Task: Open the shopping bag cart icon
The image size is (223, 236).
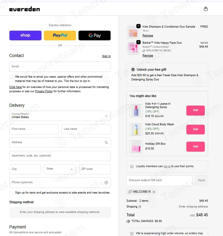Action: click(205, 9)
